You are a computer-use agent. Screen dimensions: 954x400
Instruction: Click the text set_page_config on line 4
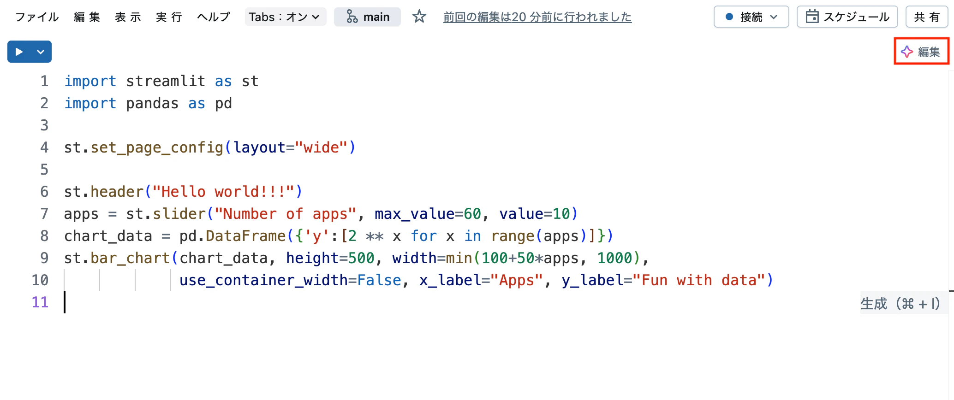click(157, 147)
